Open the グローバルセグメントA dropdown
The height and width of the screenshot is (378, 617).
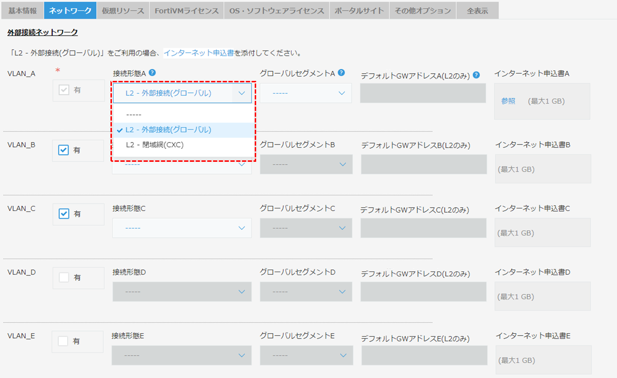(x=306, y=93)
